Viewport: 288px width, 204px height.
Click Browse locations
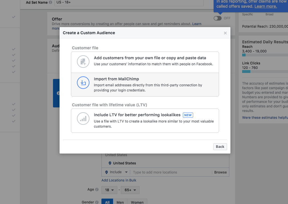[220, 172]
